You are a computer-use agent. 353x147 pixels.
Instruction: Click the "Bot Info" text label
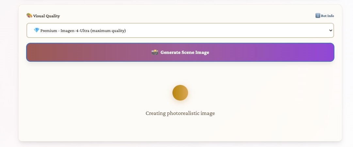328,16
